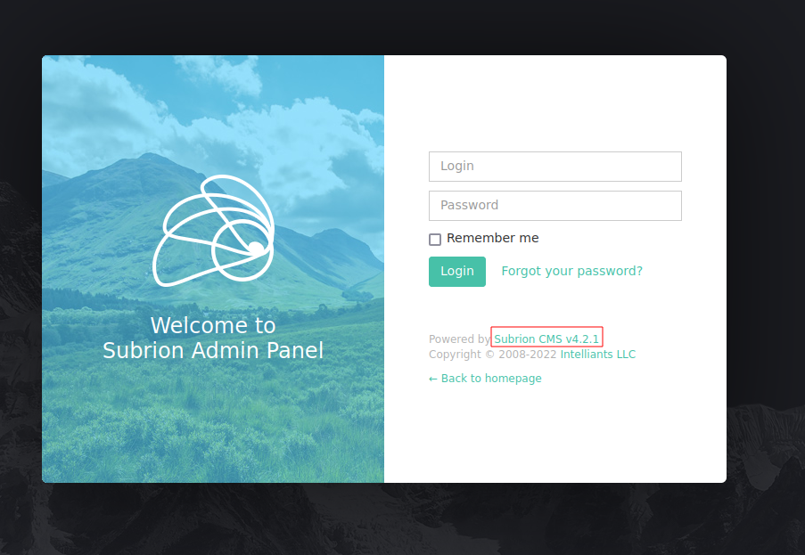The image size is (805, 555).
Task: Click the Copyright © 2008-2022 text
Action: [x=492, y=355]
